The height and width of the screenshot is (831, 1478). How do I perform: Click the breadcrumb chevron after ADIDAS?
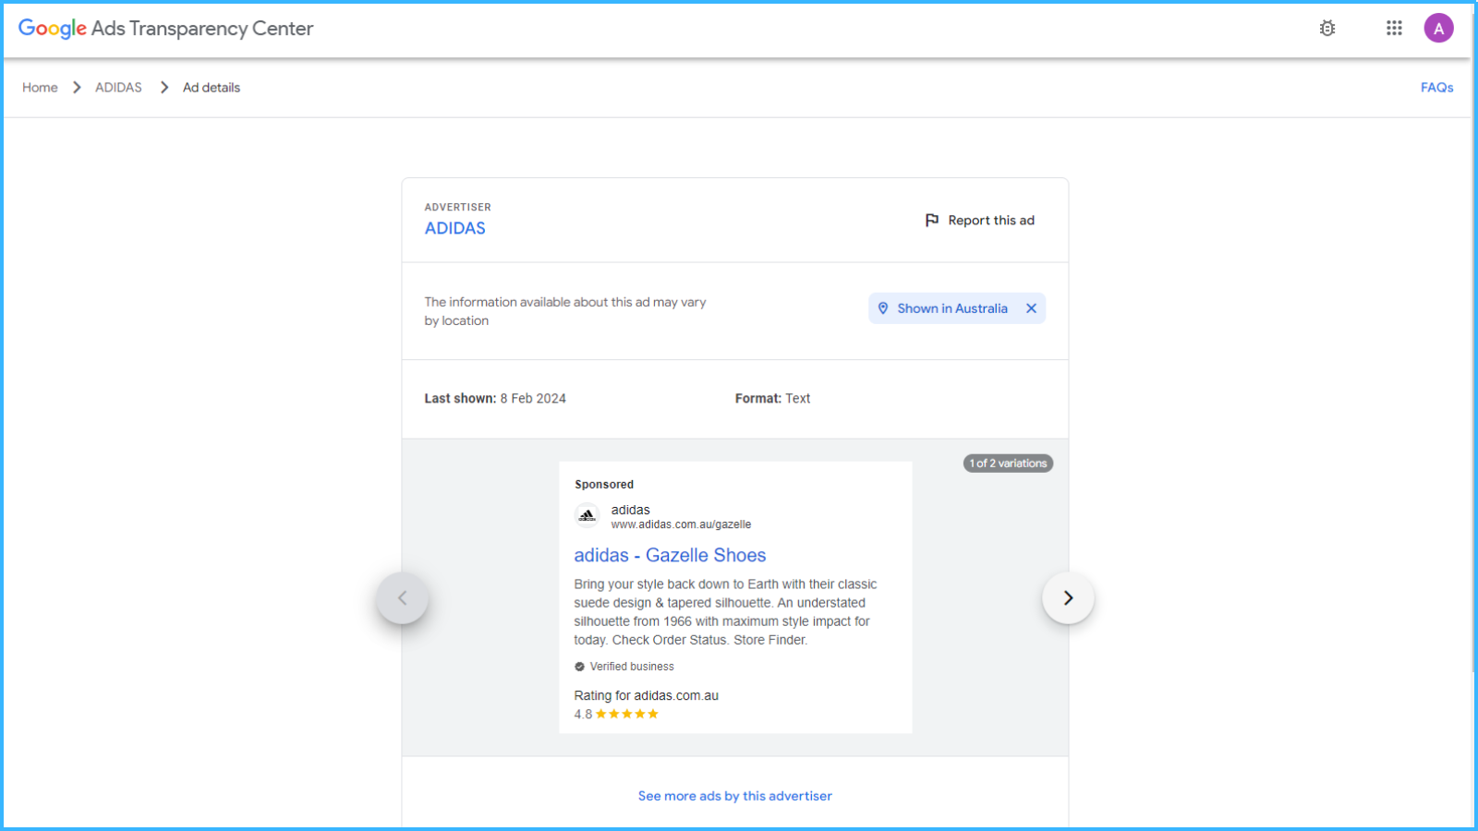click(164, 88)
